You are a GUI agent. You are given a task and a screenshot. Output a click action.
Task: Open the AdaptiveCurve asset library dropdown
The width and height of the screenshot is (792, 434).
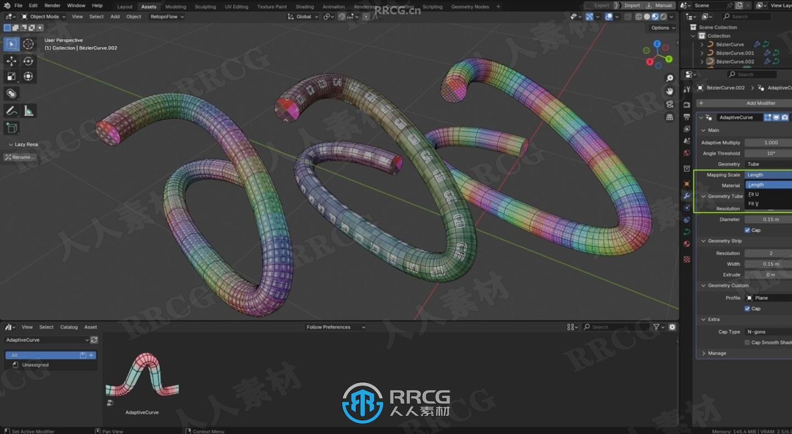[x=47, y=340]
